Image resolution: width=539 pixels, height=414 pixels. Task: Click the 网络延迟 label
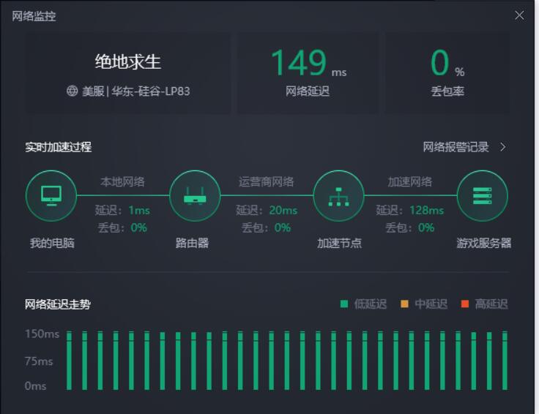click(308, 91)
